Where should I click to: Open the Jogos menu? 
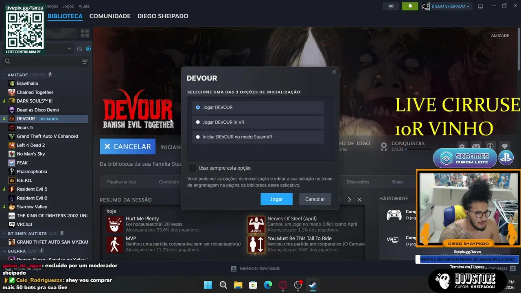[68, 6]
